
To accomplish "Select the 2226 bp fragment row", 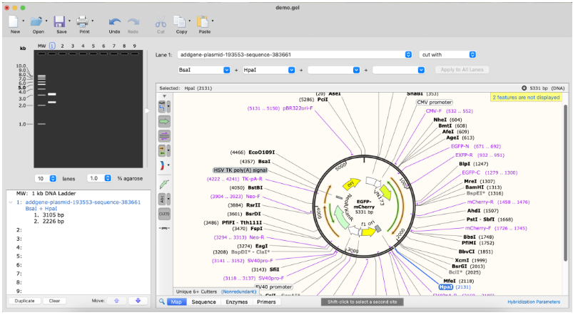I will 49,221.
